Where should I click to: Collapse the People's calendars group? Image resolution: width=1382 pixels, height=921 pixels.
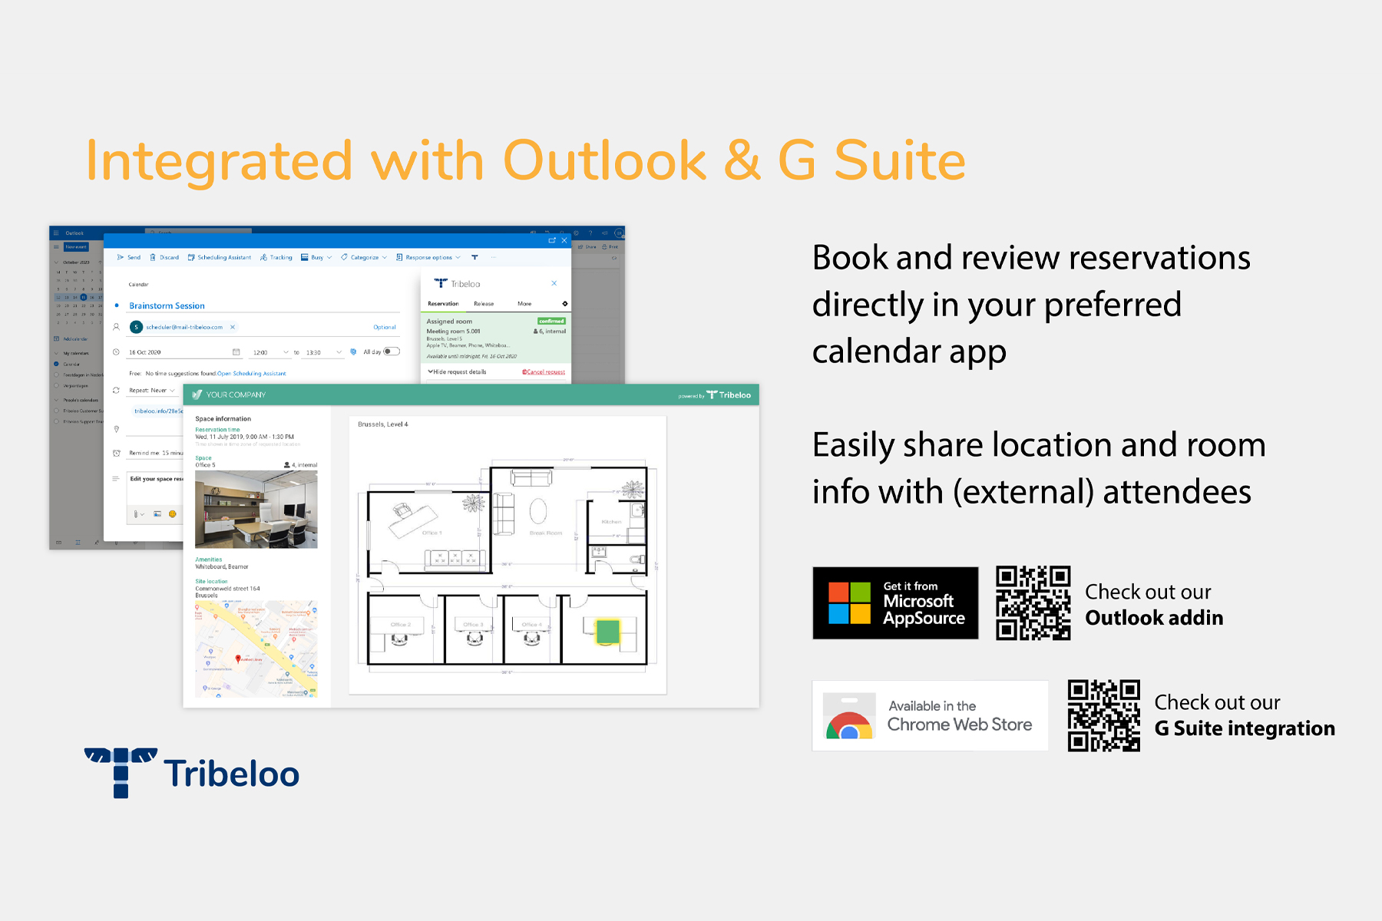click(x=56, y=401)
